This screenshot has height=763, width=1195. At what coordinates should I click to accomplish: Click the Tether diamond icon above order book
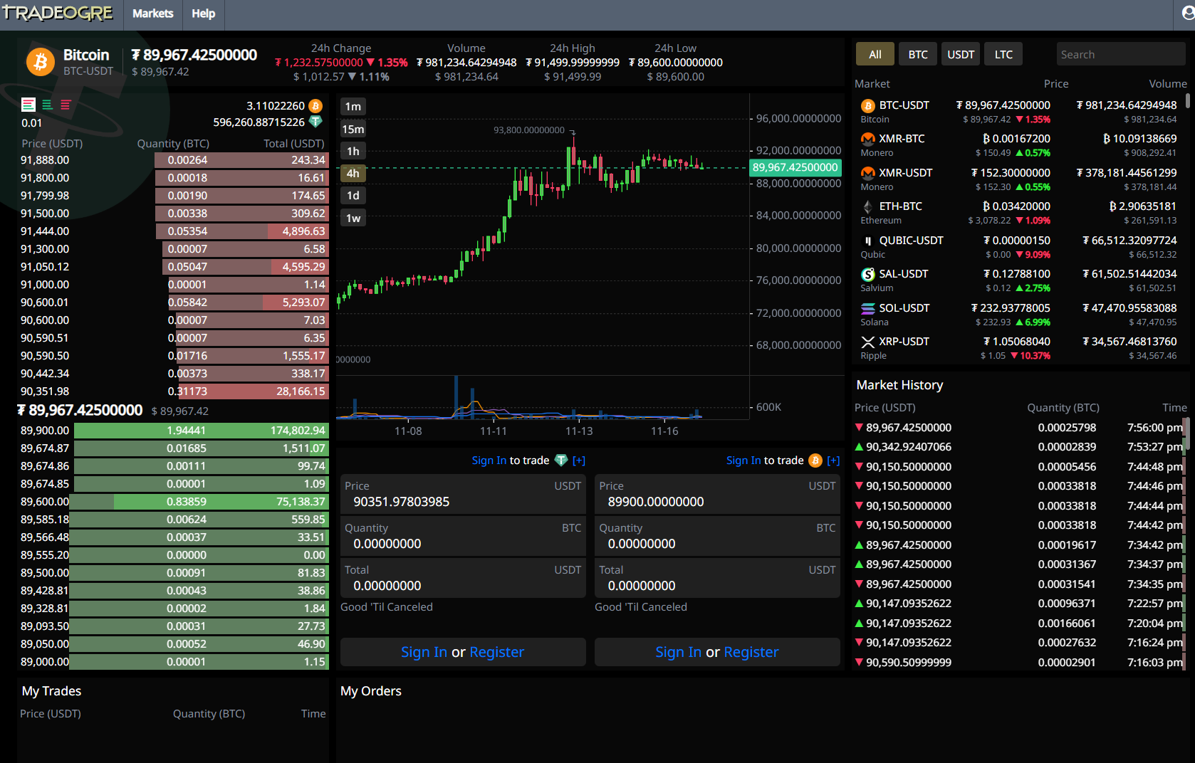click(x=315, y=122)
